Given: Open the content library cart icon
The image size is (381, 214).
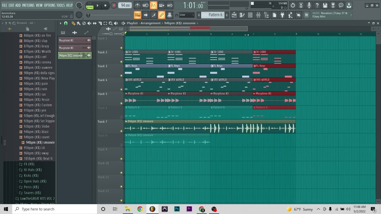Looking at the screenshot, I should (307, 15).
